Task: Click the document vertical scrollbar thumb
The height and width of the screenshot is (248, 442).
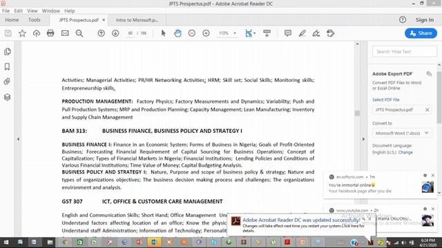Action: (357, 113)
